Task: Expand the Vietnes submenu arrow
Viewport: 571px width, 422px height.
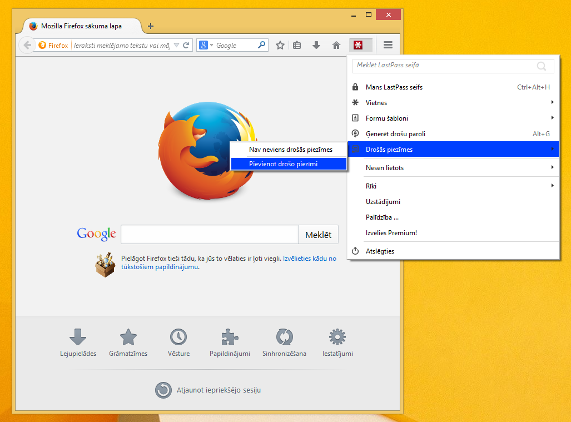Action: point(553,102)
